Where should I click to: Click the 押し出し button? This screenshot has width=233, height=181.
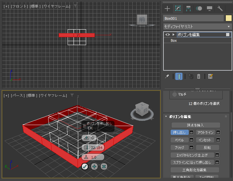180,132
